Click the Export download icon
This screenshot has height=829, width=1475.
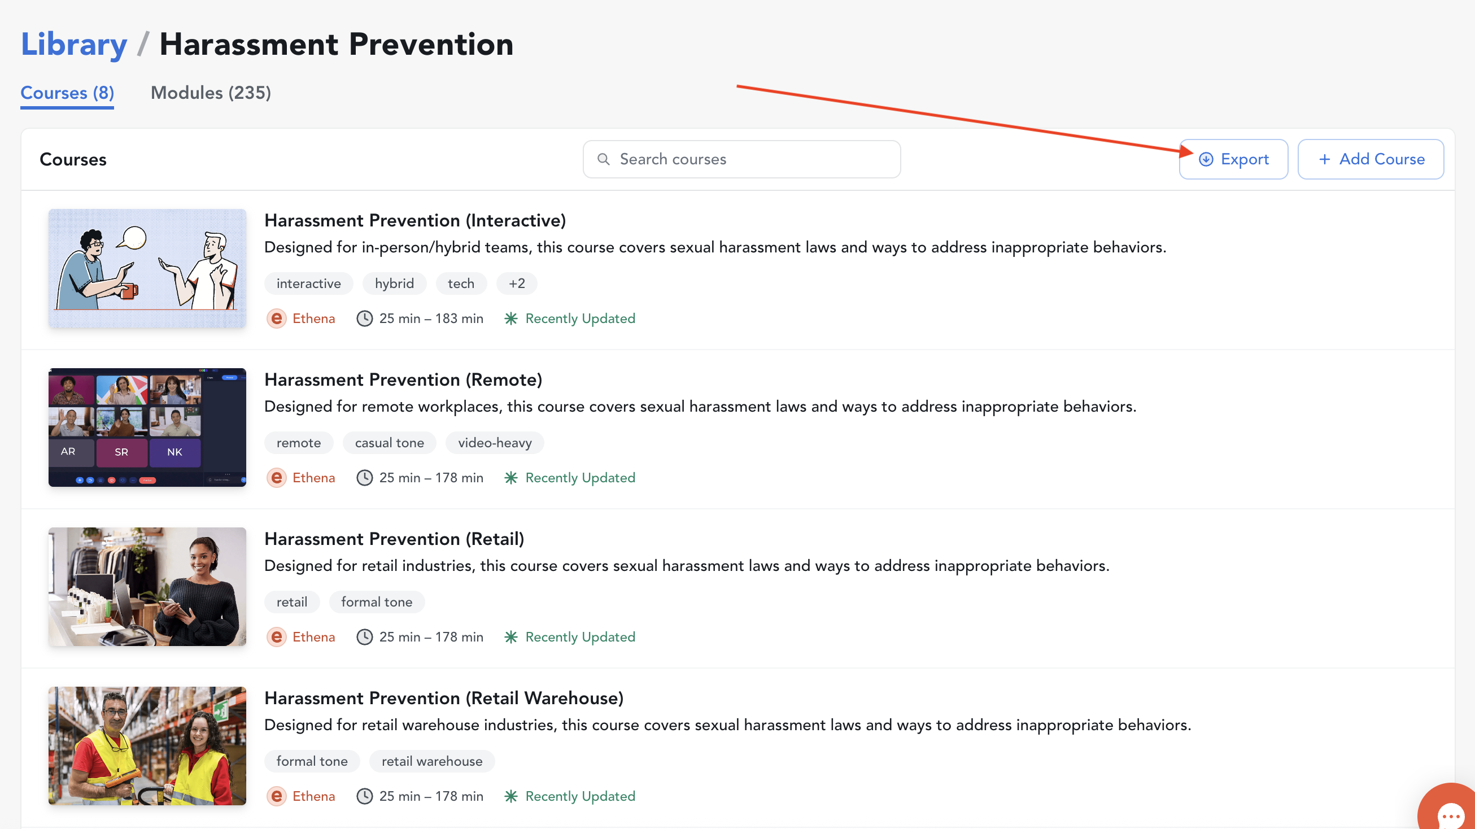point(1206,159)
